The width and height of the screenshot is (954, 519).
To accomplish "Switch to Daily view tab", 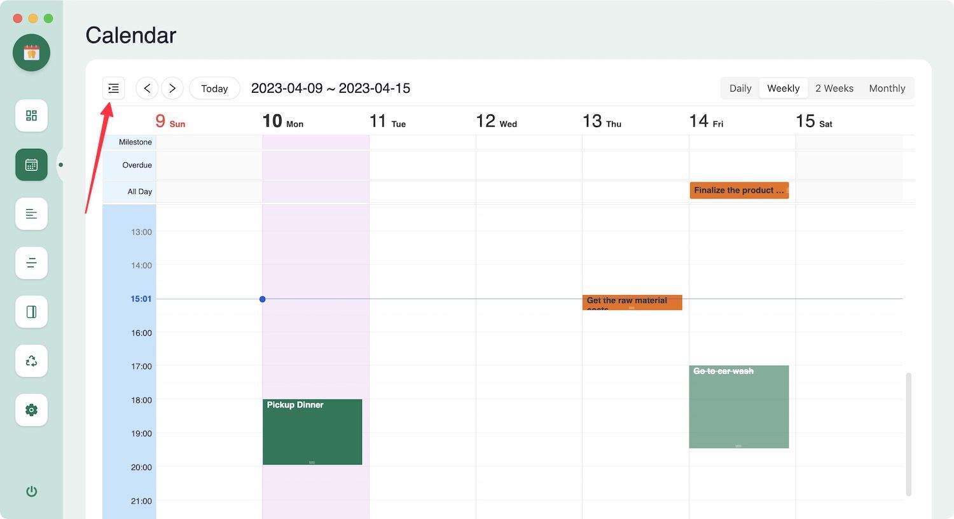I will point(740,88).
